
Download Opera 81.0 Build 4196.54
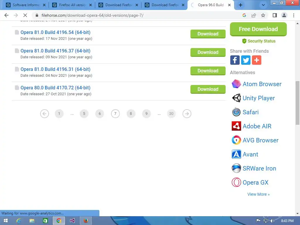(208, 34)
